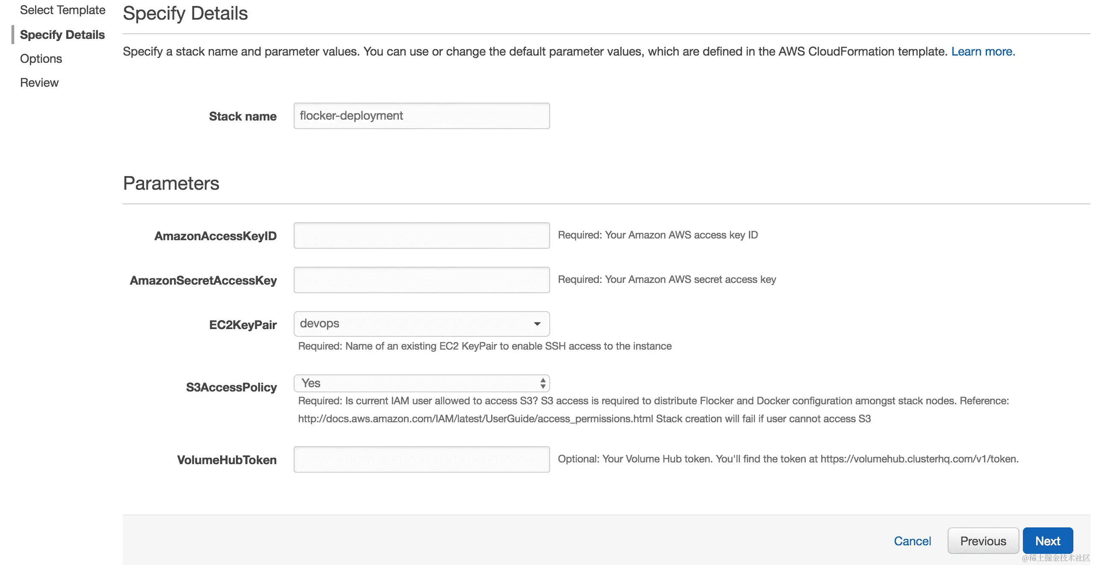Open the Options step in sidebar
This screenshot has width=1093, height=565.
[x=41, y=59]
